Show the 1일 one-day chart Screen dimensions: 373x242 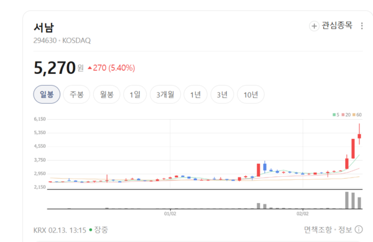(135, 94)
